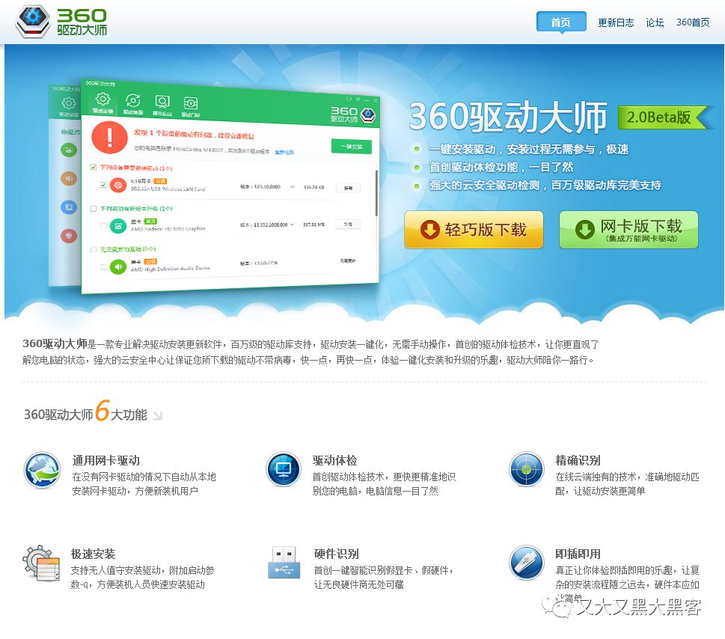Open 硬件信息 via its toolbar icon

click(162, 101)
